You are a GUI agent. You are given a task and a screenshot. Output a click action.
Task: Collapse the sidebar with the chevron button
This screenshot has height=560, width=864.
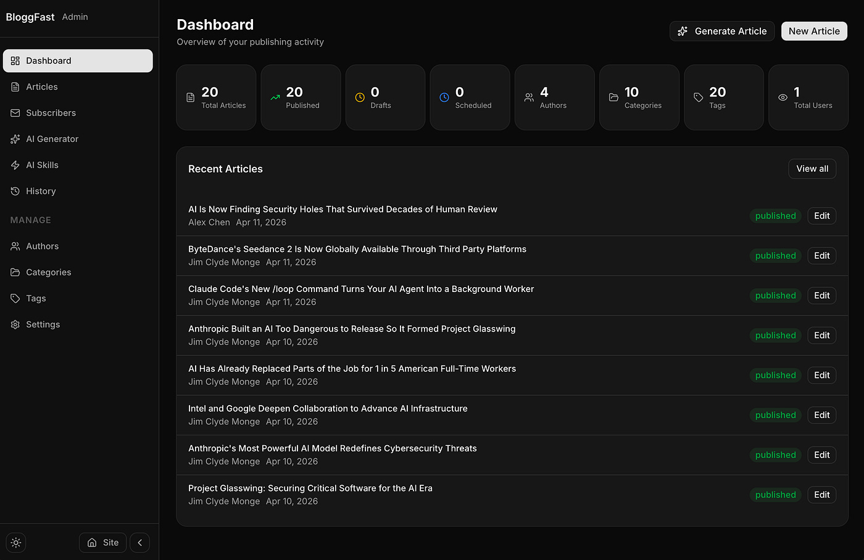click(139, 542)
